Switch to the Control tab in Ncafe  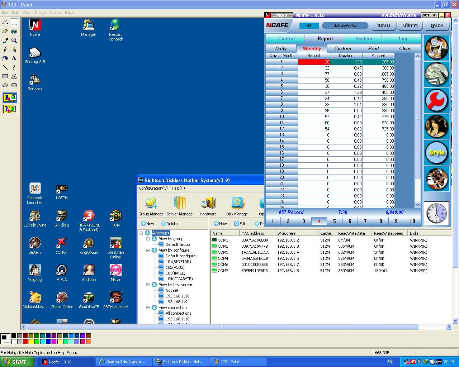(286, 38)
